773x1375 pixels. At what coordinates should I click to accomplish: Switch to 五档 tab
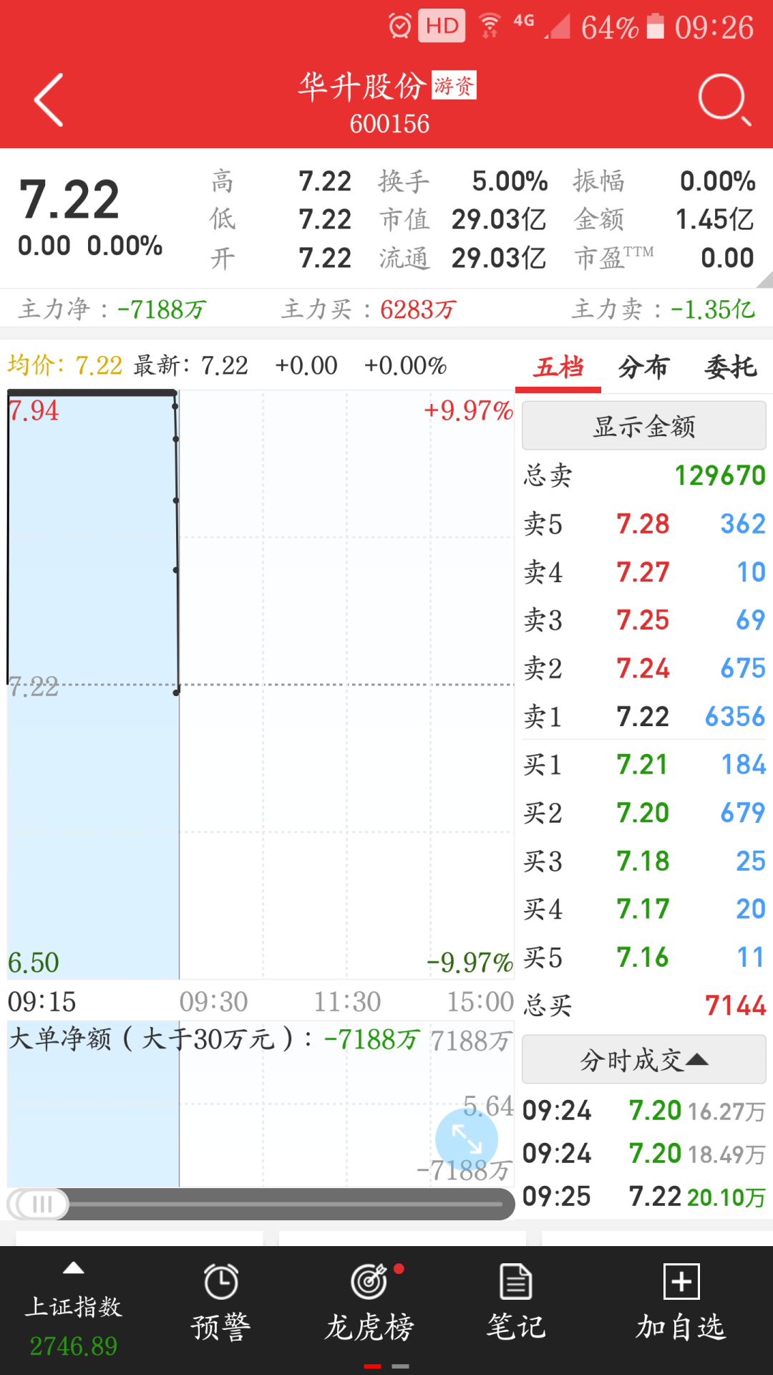click(x=559, y=367)
